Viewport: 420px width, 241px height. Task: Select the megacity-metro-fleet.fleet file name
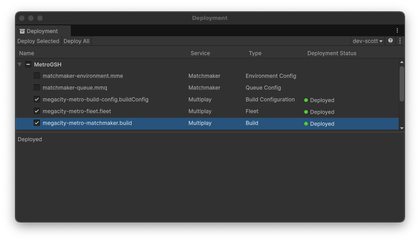click(x=77, y=111)
